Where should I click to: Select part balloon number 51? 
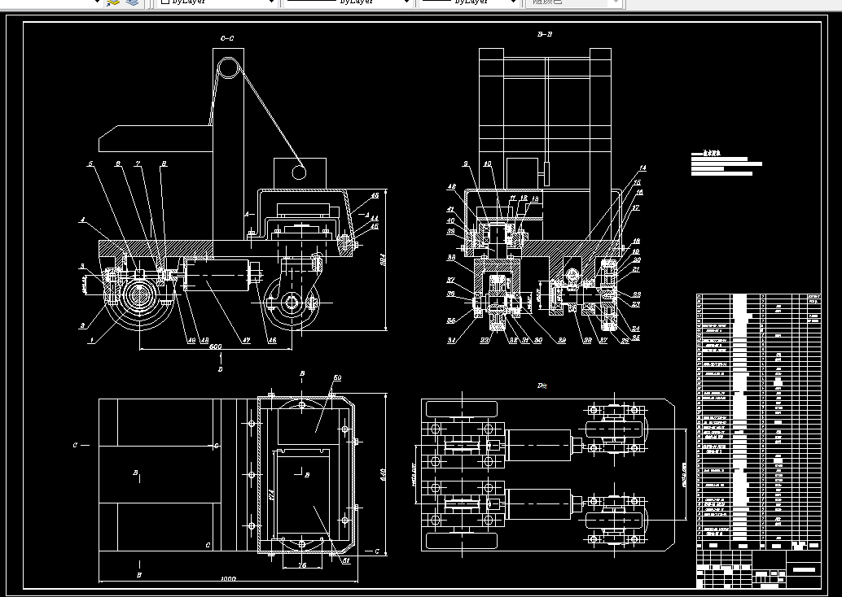(346, 561)
